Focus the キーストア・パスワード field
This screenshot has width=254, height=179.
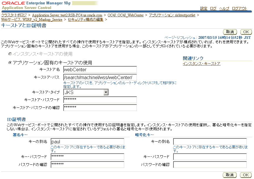[100, 100]
